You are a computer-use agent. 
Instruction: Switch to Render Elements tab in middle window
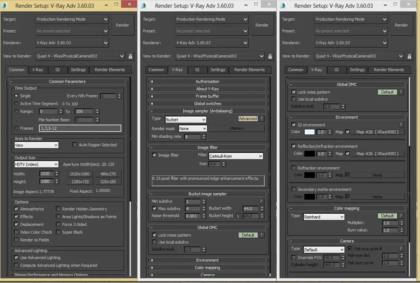pyautogui.click(x=249, y=70)
